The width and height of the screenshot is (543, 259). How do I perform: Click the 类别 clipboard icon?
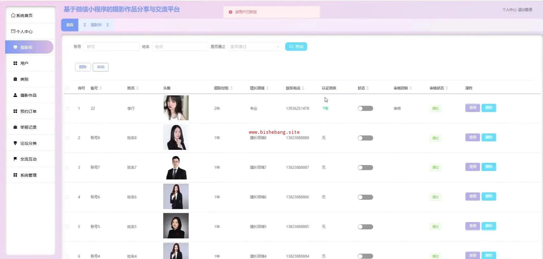[x=15, y=79]
